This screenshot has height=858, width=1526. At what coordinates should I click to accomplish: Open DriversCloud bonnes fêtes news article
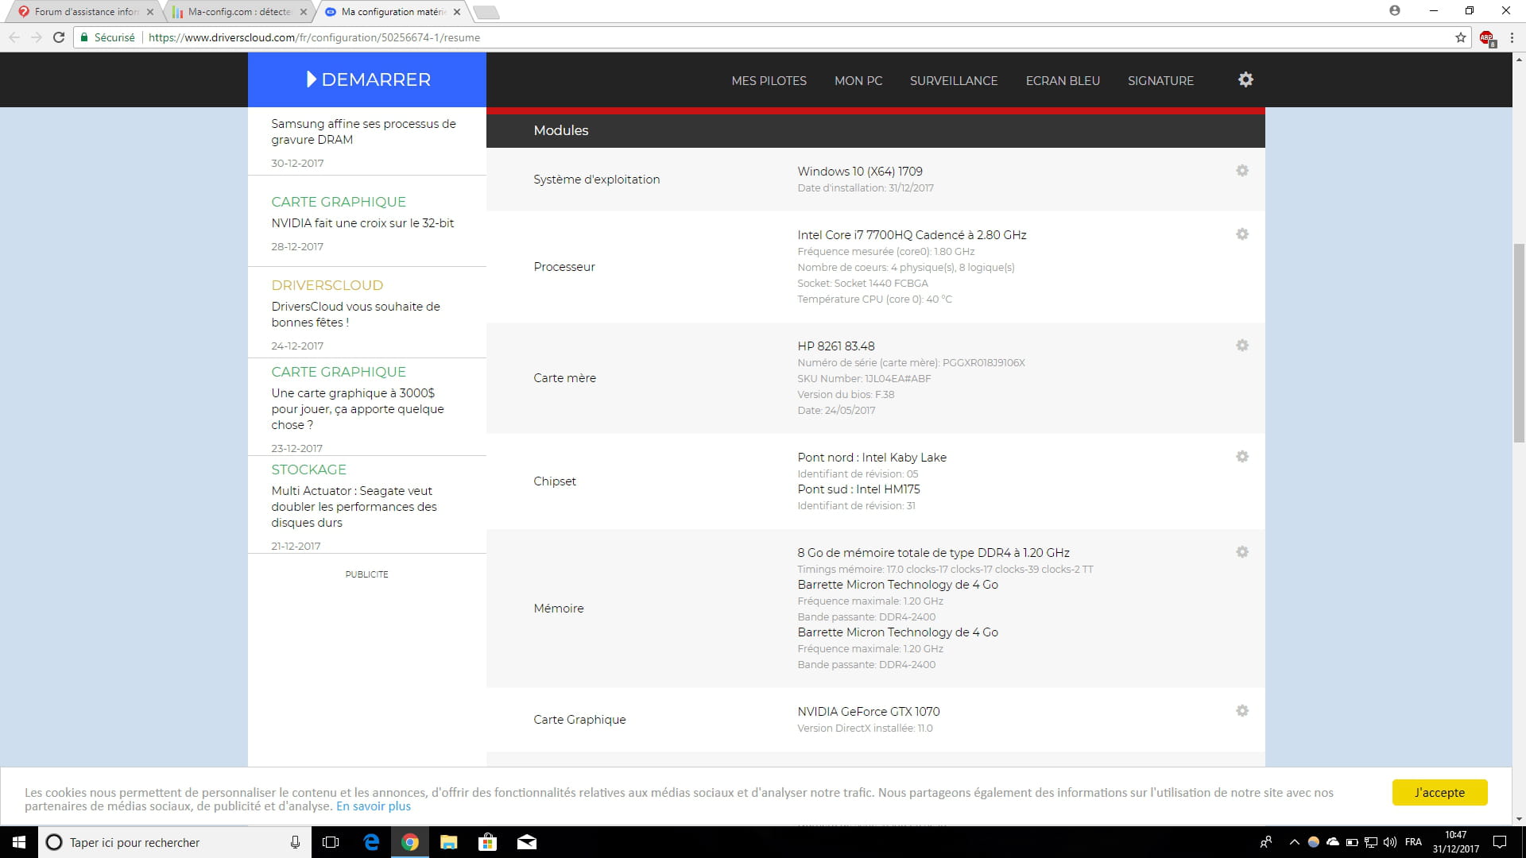click(355, 315)
